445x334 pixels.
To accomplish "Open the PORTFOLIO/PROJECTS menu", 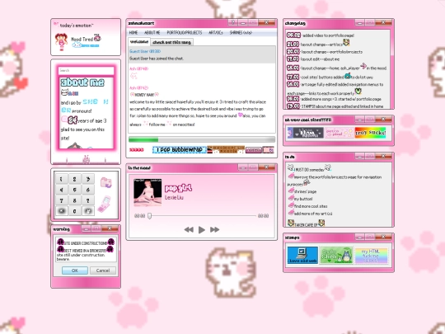I will point(185,33).
